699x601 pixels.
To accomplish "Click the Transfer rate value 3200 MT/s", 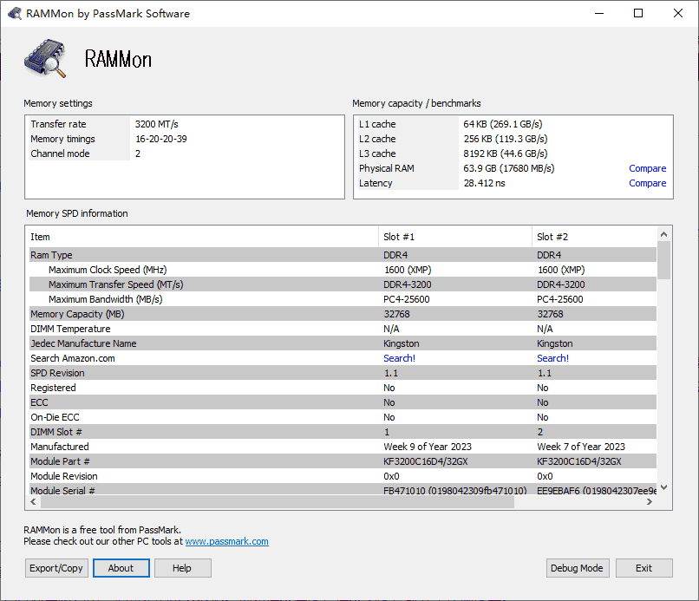I will coord(156,124).
